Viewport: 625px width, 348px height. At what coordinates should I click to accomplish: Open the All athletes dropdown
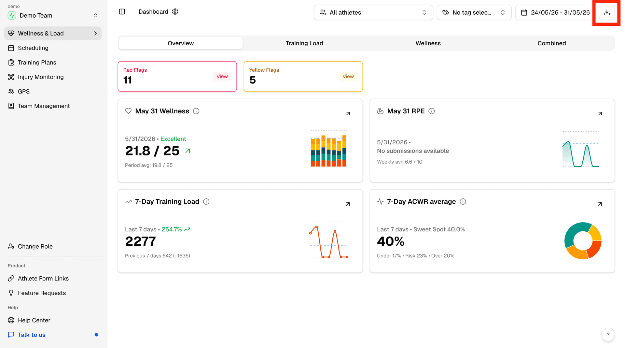click(373, 12)
